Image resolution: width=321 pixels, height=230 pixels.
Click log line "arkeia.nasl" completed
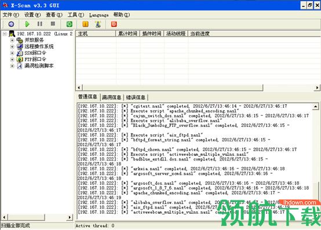pos(181,169)
